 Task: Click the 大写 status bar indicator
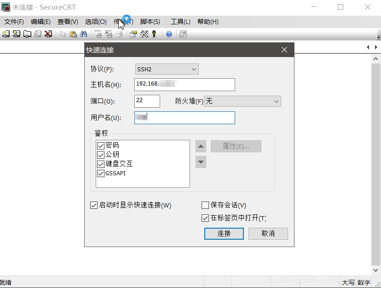point(348,282)
